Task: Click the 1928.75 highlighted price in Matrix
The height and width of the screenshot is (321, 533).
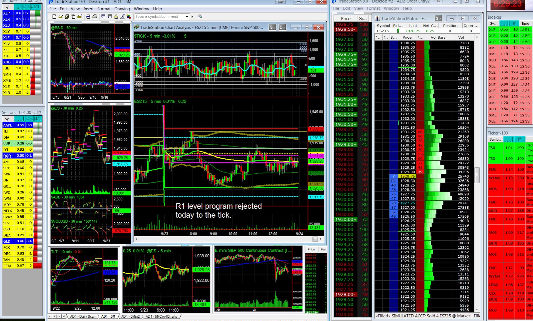Action: click(x=407, y=176)
